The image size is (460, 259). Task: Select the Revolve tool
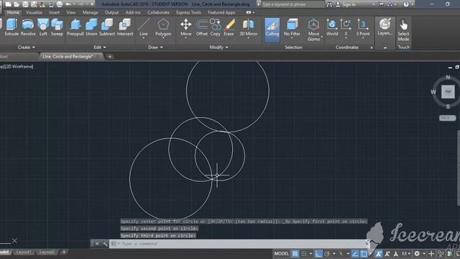(28, 27)
